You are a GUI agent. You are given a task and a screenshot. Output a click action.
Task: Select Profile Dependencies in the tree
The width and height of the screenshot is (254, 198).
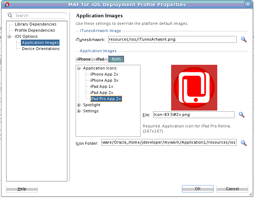click(x=35, y=30)
